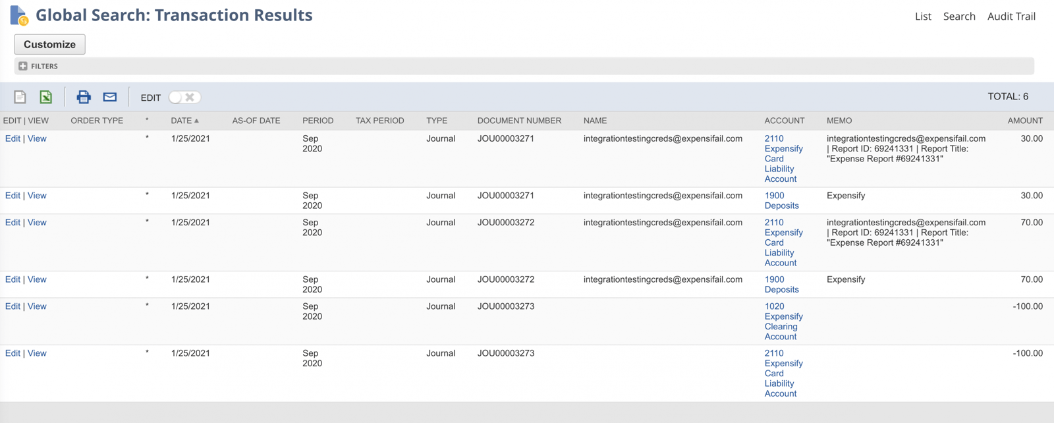Open 2110 Expensify Card Liability Account for JOU00003272
The width and height of the screenshot is (1054, 423).
pos(783,242)
